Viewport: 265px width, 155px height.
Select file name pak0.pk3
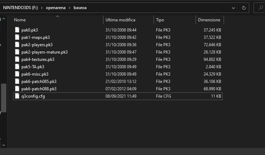click(x=29, y=30)
